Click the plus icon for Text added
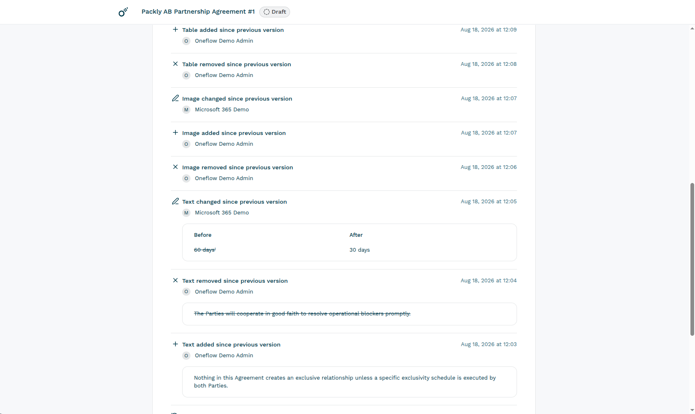The width and height of the screenshot is (695, 414). (x=175, y=344)
